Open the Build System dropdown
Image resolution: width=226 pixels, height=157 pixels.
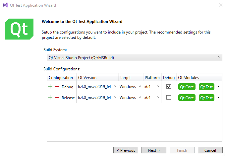[134, 57]
